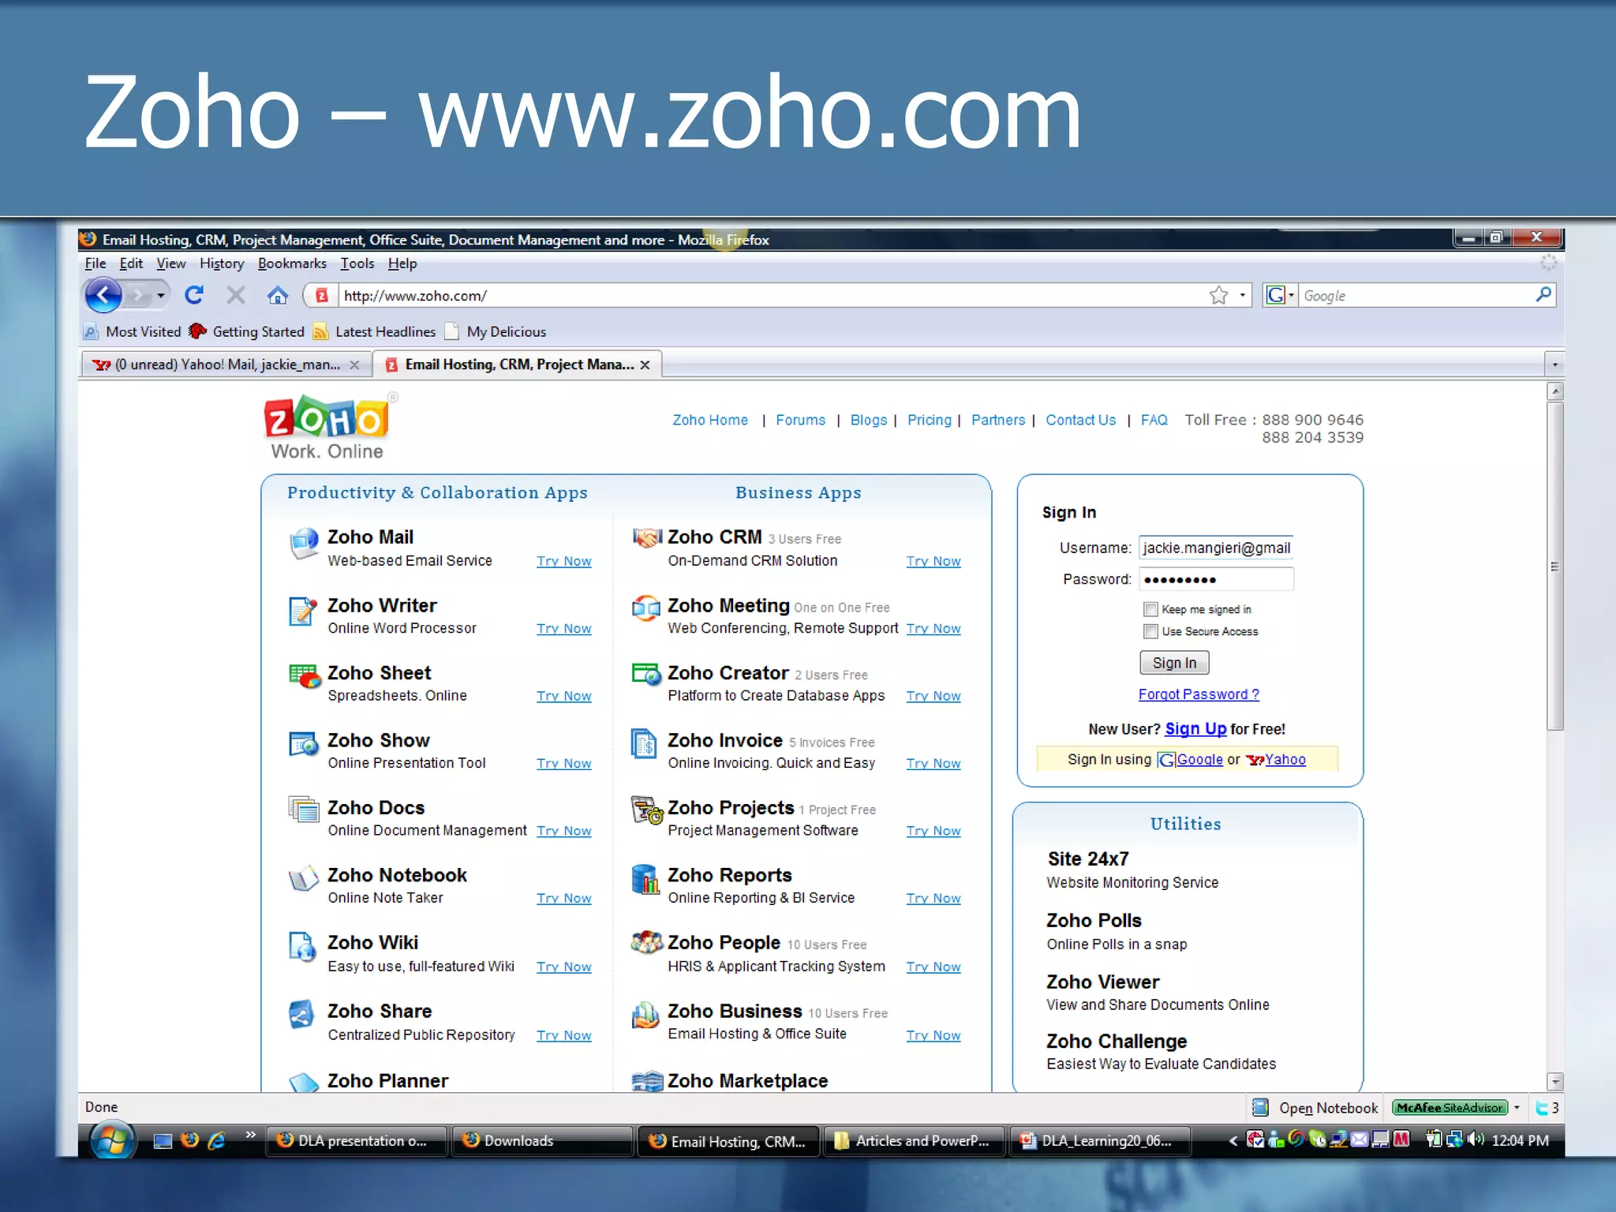Open the File menu
The height and width of the screenshot is (1212, 1616).
(x=95, y=264)
